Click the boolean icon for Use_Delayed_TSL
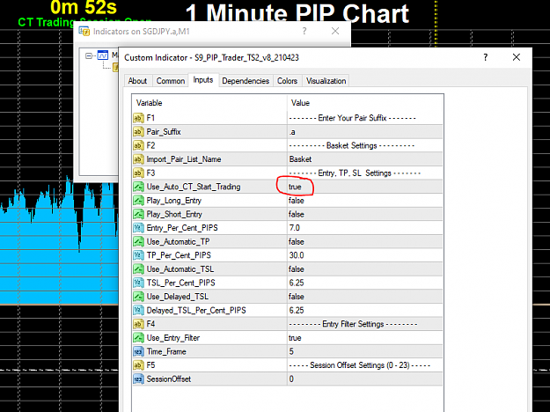The image size is (550, 412). [138, 297]
